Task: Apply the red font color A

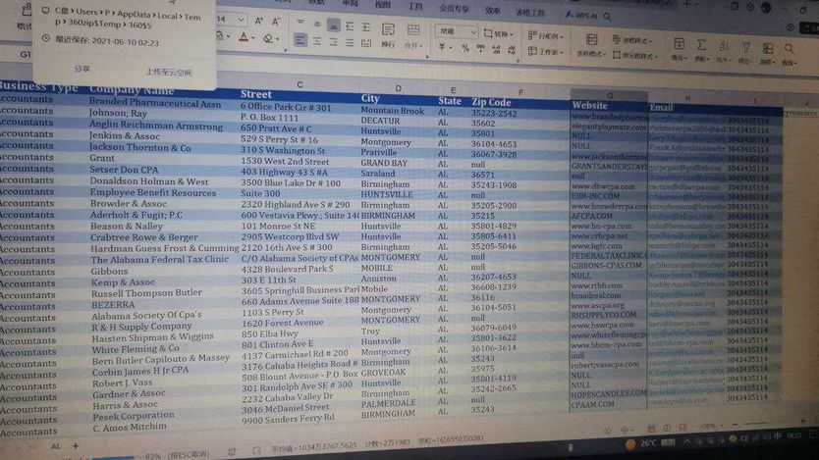Action: pyautogui.click(x=244, y=36)
